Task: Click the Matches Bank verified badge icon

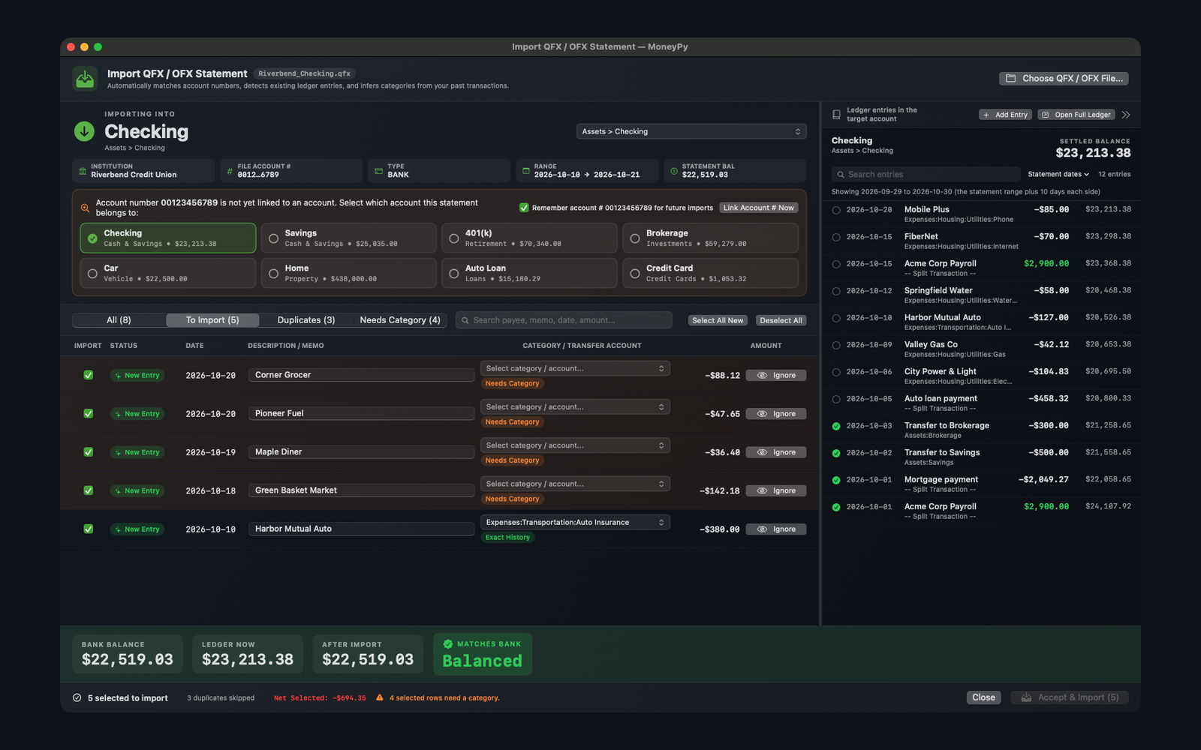Action: click(x=448, y=643)
